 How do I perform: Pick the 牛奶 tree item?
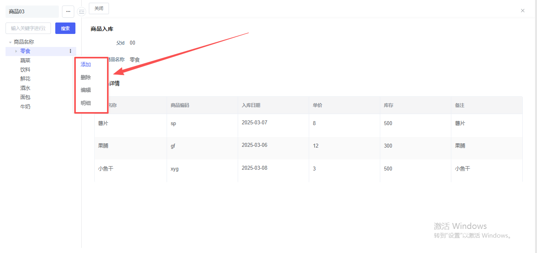tap(25, 107)
